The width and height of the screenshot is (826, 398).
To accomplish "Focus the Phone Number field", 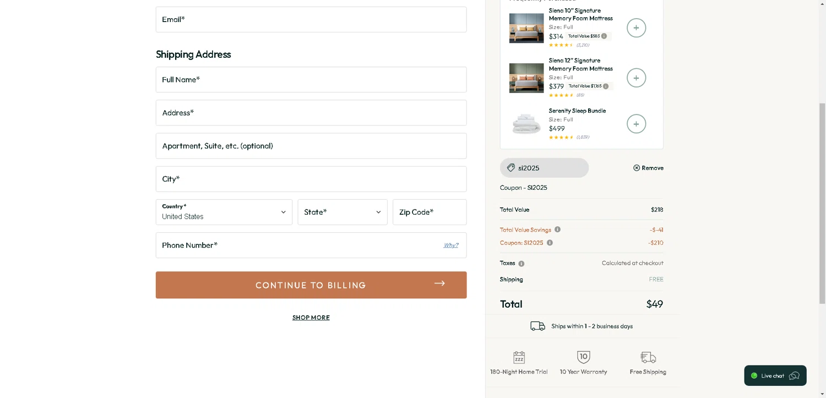I will [311, 245].
